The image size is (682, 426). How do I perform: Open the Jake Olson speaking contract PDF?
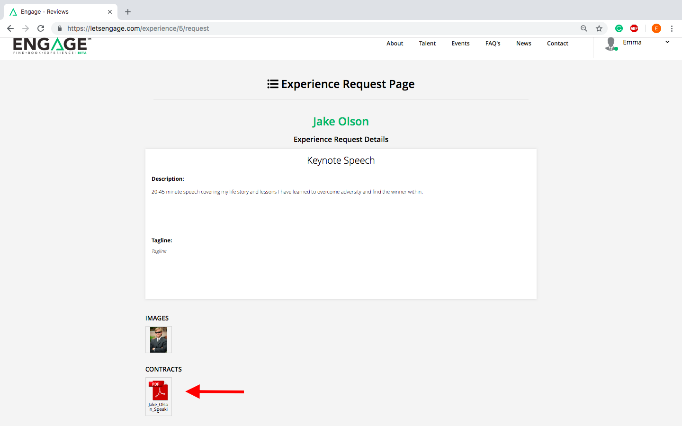pos(158,396)
